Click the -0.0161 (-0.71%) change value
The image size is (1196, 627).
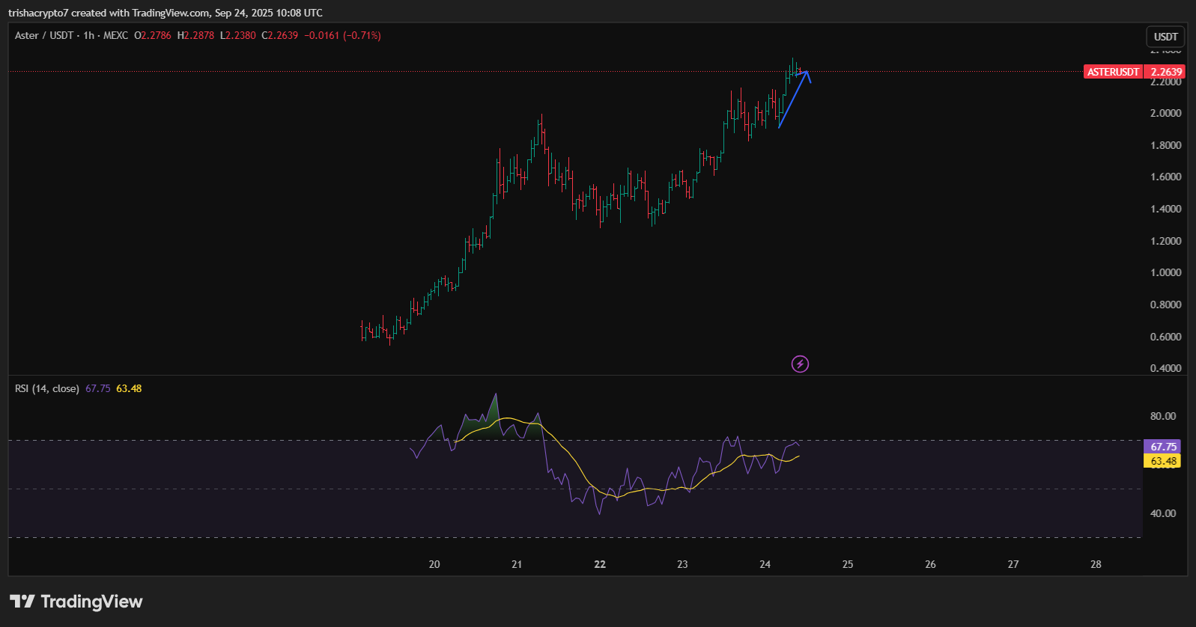tap(342, 35)
